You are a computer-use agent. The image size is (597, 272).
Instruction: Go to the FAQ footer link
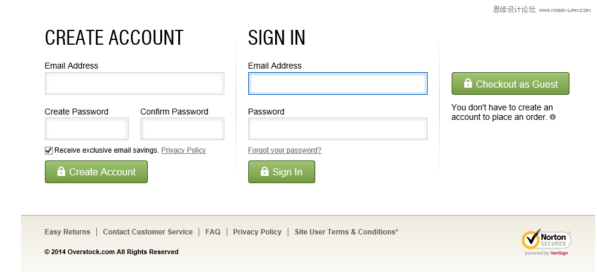(x=213, y=232)
